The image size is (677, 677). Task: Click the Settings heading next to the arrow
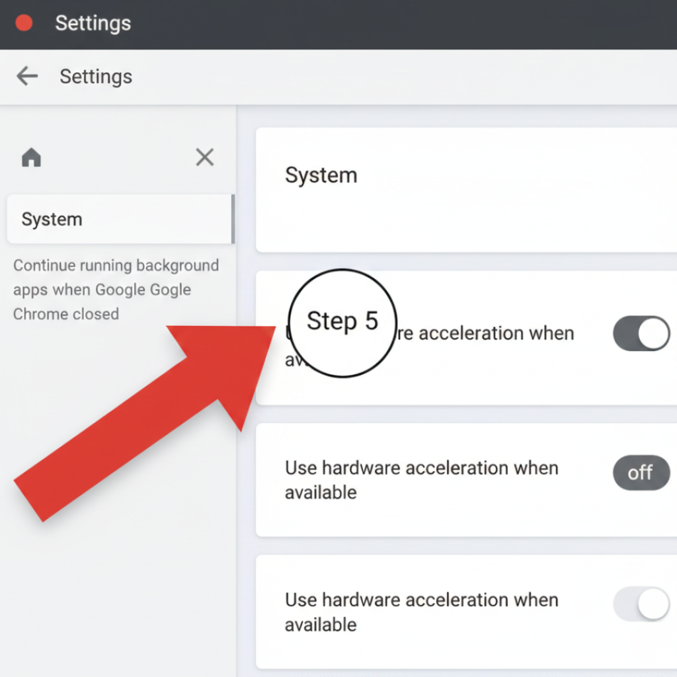pyautogui.click(x=96, y=77)
